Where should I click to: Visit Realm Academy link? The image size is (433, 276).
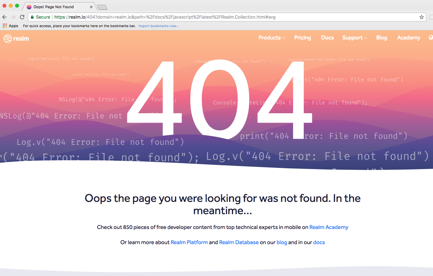tap(329, 227)
